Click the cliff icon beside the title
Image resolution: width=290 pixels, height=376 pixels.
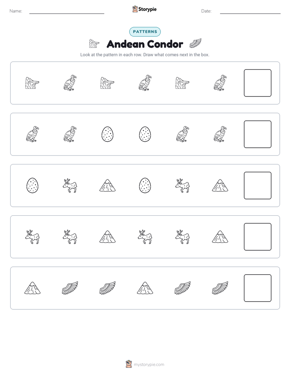(x=94, y=44)
